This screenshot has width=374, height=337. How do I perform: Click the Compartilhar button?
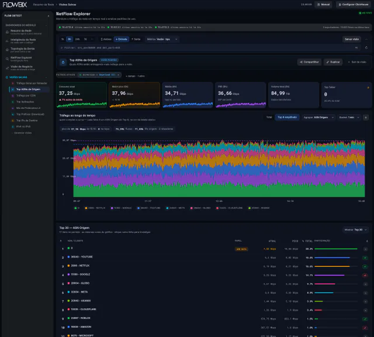tap(309, 62)
